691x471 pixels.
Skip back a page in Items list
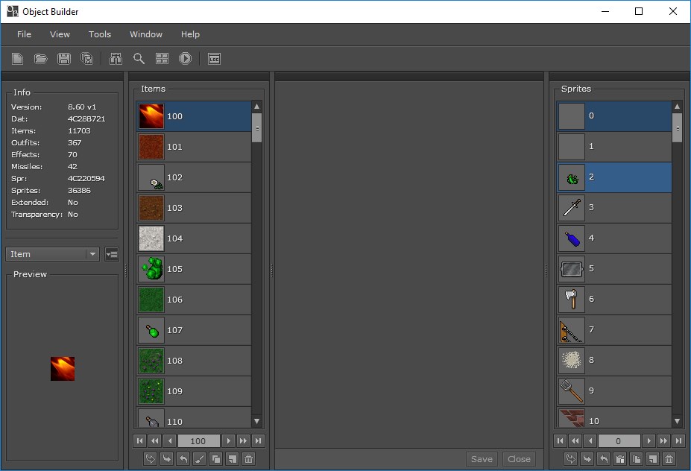(x=155, y=441)
